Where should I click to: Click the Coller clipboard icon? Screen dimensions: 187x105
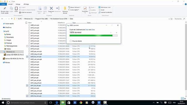[16, 8]
